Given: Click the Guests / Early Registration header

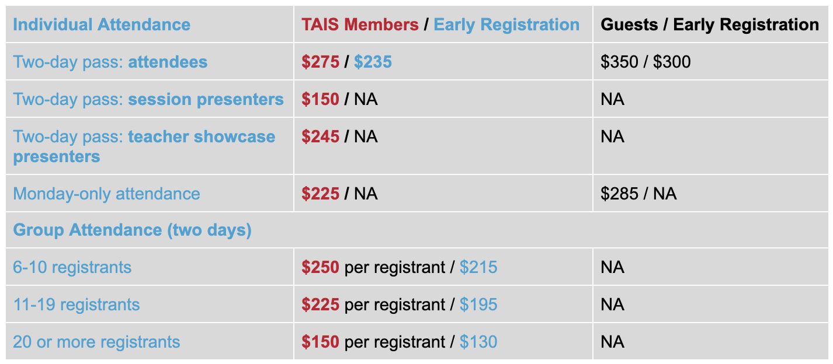Looking at the screenshot, I should click(710, 24).
